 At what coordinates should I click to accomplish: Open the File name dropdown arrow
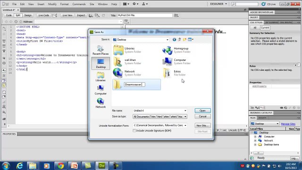(x=185, y=110)
